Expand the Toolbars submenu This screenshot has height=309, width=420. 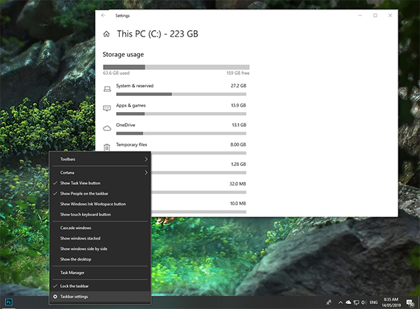[x=100, y=159]
